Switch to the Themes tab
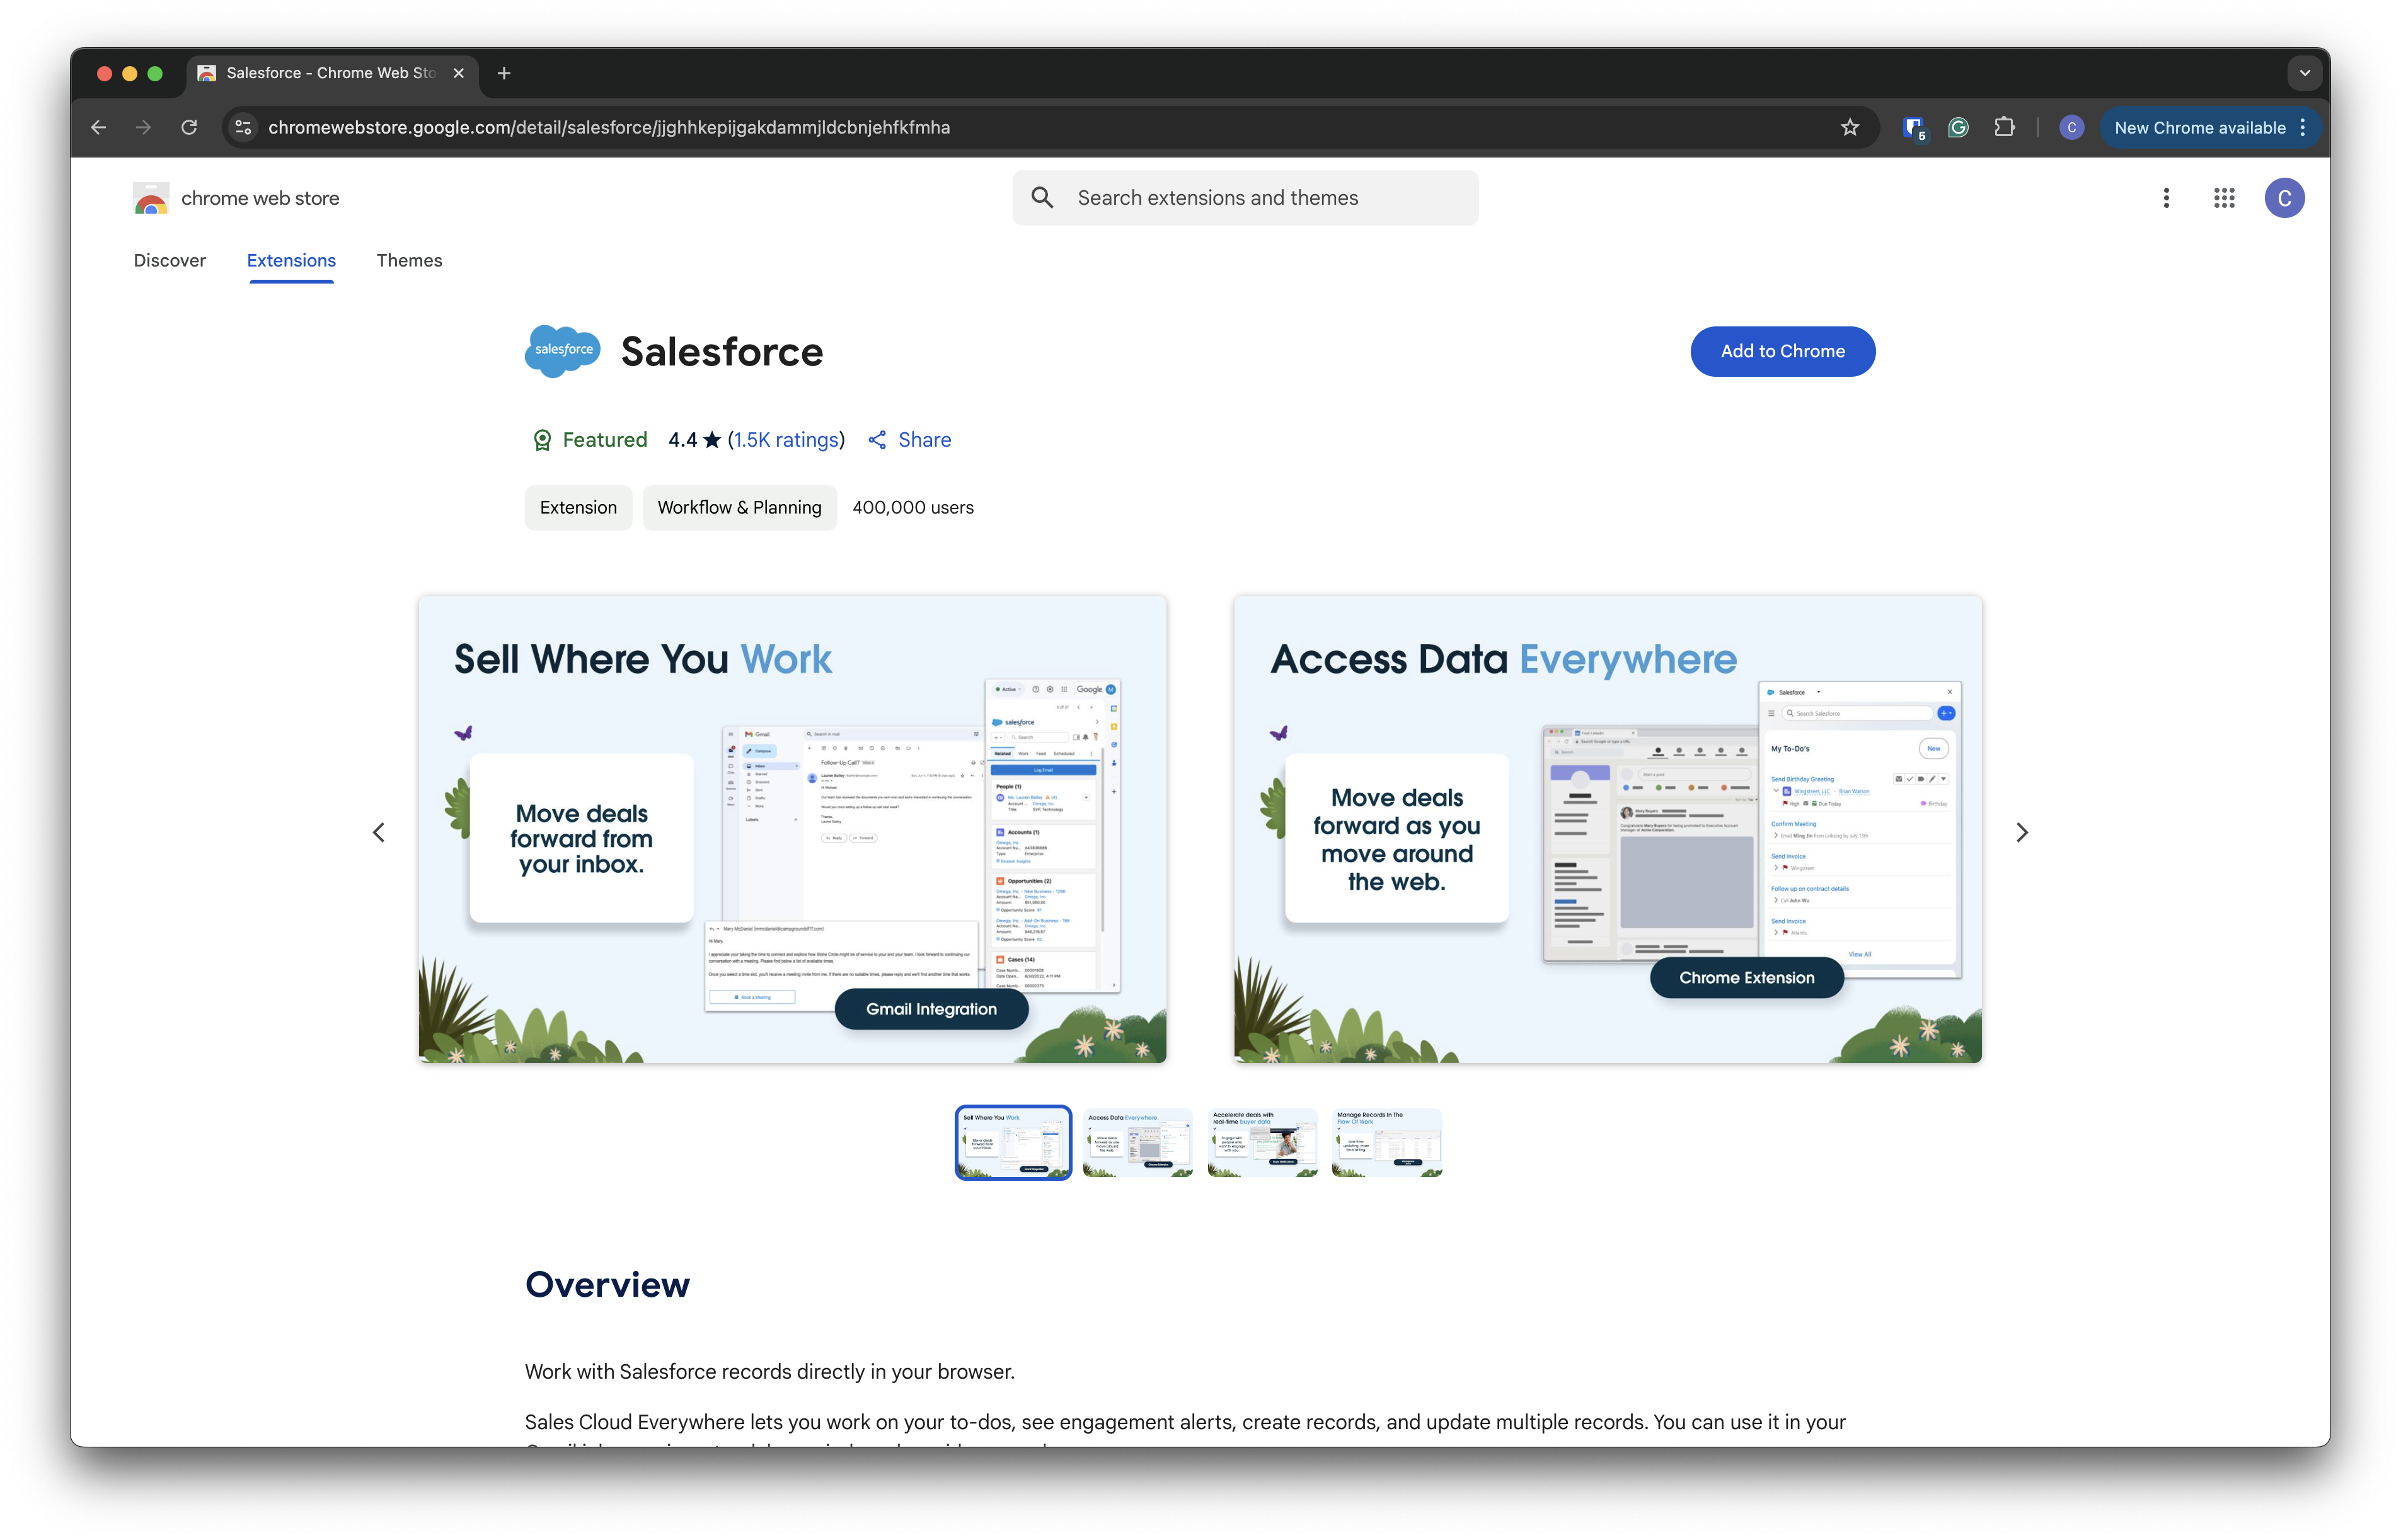 (409, 260)
